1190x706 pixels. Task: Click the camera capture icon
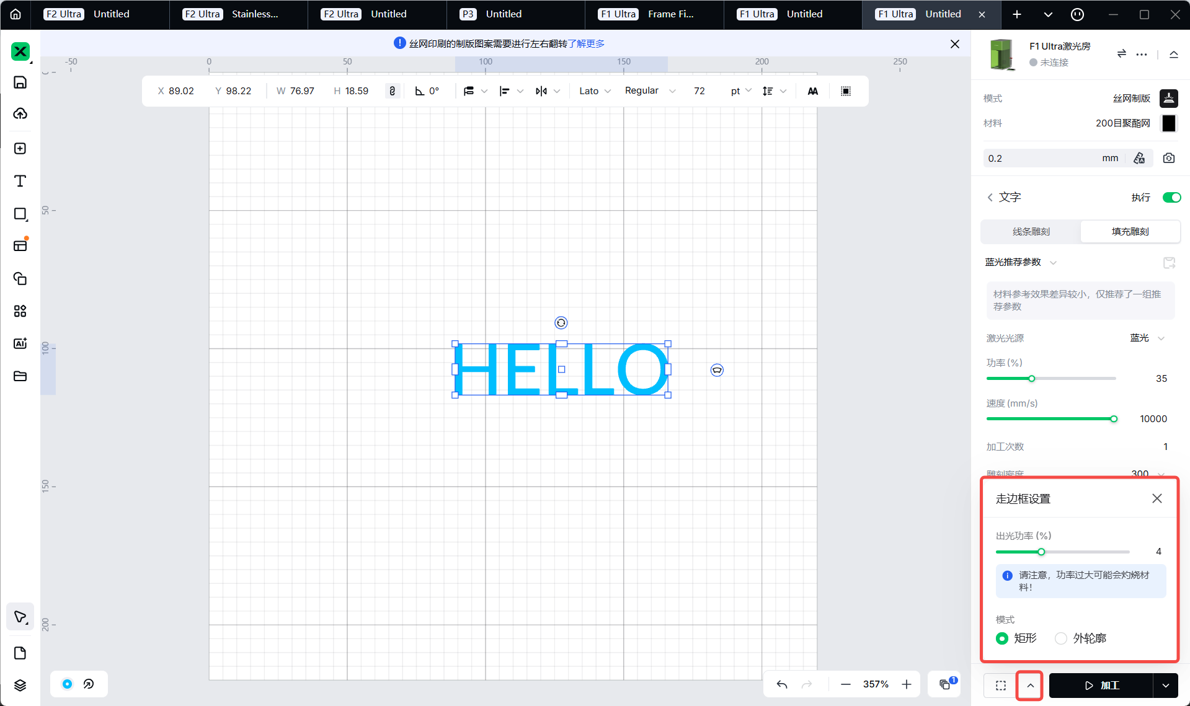click(x=1169, y=158)
